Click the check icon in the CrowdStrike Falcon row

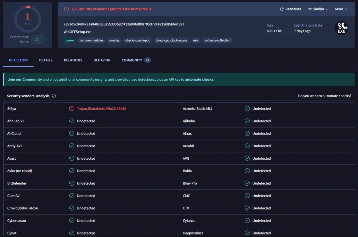(72, 208)
